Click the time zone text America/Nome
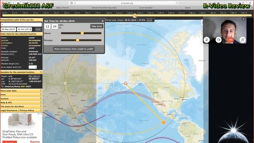 tap(13, 87)
